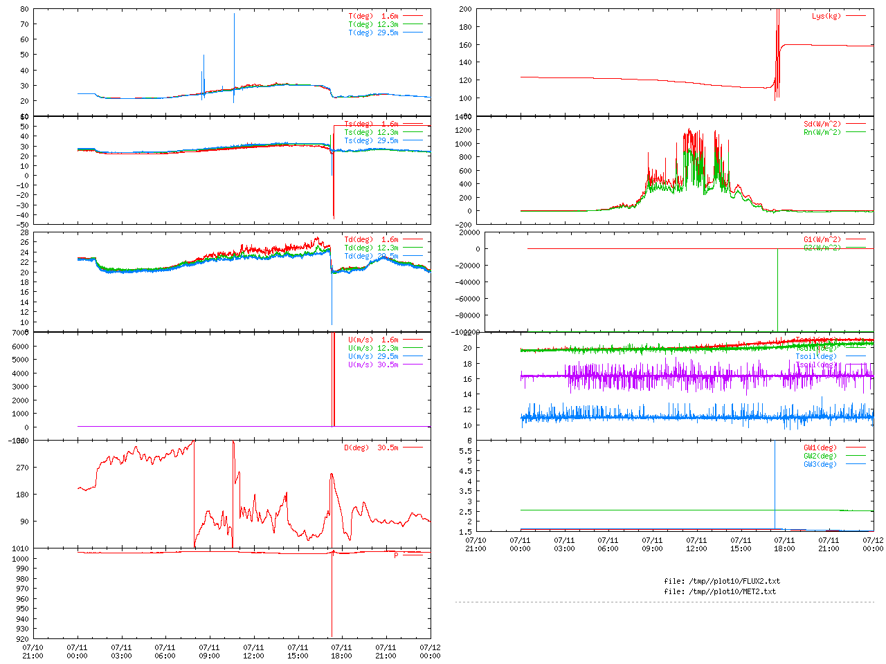Click the "Td(deg) 1.6m" red legend entry
Screen dimensions: 886x664
(x=371, y=239)
